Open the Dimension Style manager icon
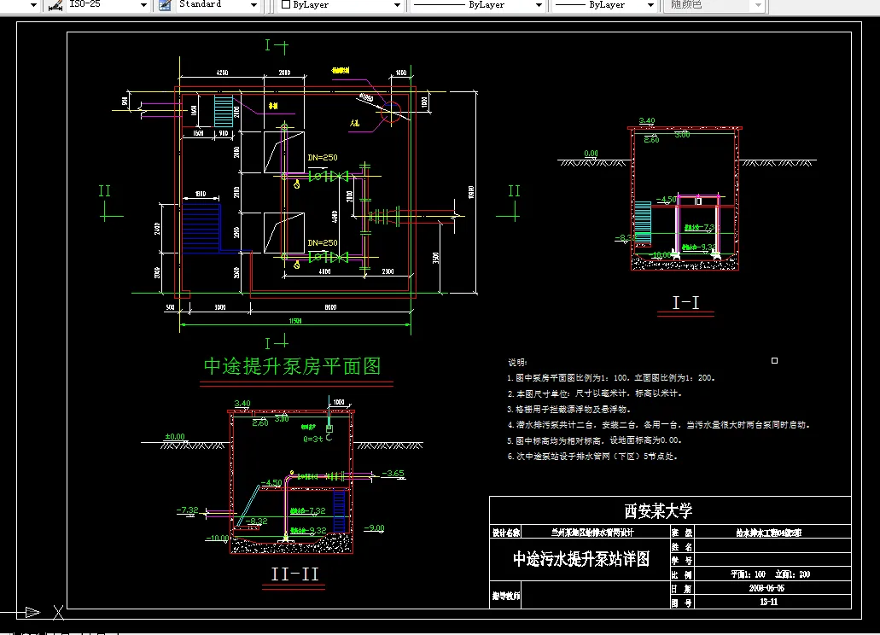The height and width of the screenshot is (635, 880). pyautogui.click(x=55, y=5)
